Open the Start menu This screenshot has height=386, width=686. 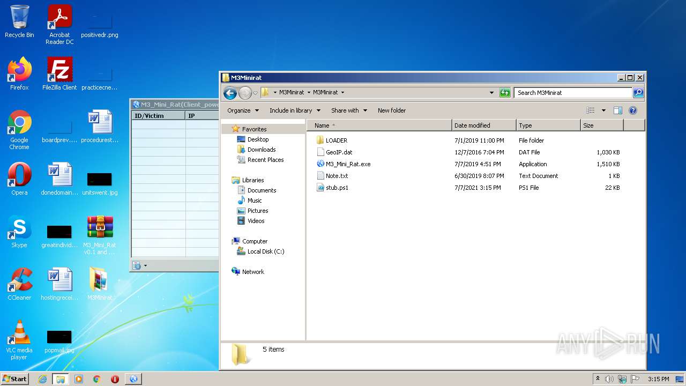pyautogui.click(x=15, y=379)
